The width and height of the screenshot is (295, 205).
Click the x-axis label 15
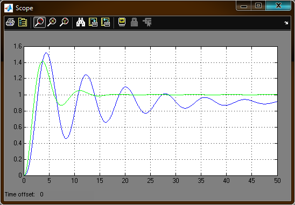100,181
